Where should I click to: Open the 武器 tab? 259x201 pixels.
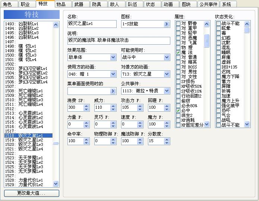(81, 4)
